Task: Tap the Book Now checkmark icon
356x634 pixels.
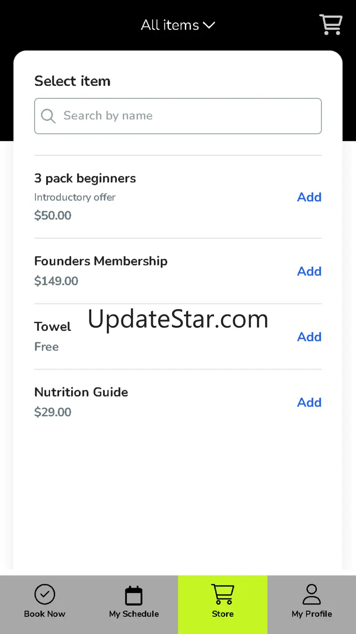Action: tap(45, 595)
